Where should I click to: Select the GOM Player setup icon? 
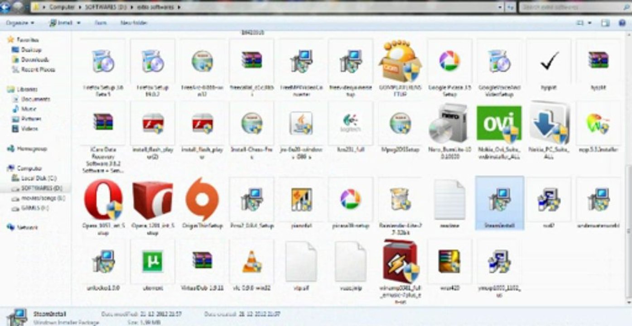[x=400, y=61]
